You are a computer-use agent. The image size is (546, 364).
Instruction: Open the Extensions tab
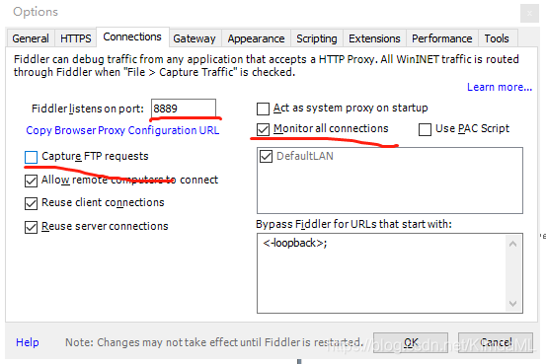click(374, 38)
